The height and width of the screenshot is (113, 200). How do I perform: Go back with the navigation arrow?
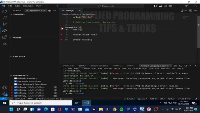coord(58,6)
